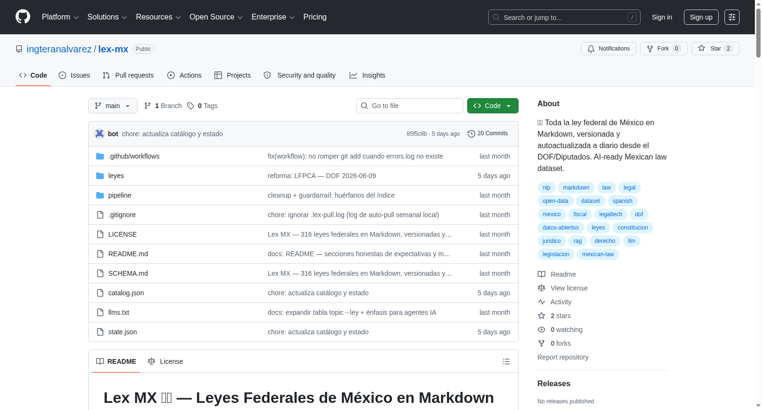This screenshot has width=762, height=410.
Task: Click the commit history clock icon
Action: (x=471, y=134)
